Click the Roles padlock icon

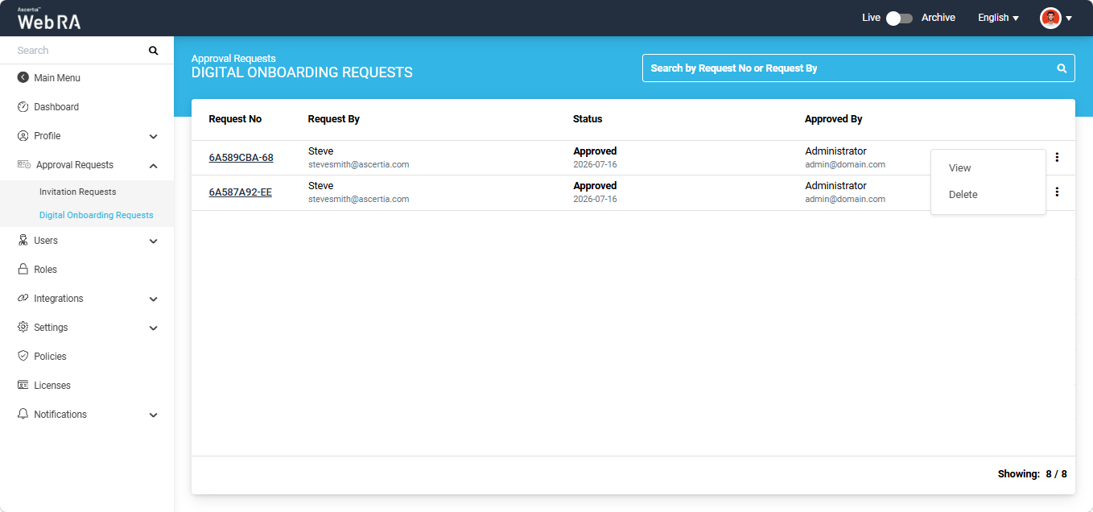pos(23,270)
